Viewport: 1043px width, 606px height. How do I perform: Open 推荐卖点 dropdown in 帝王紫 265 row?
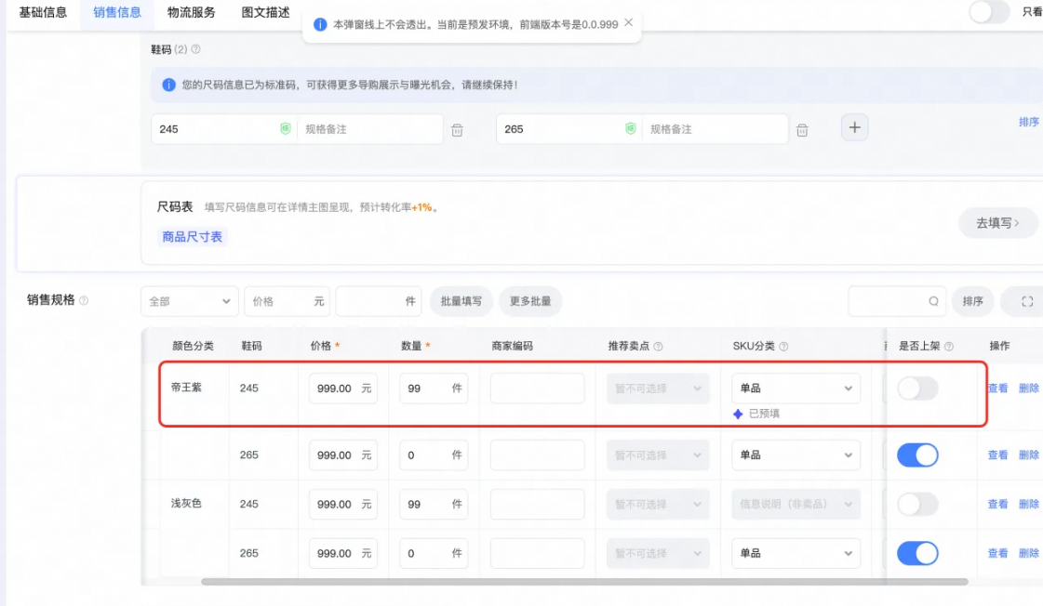(657, 455)
